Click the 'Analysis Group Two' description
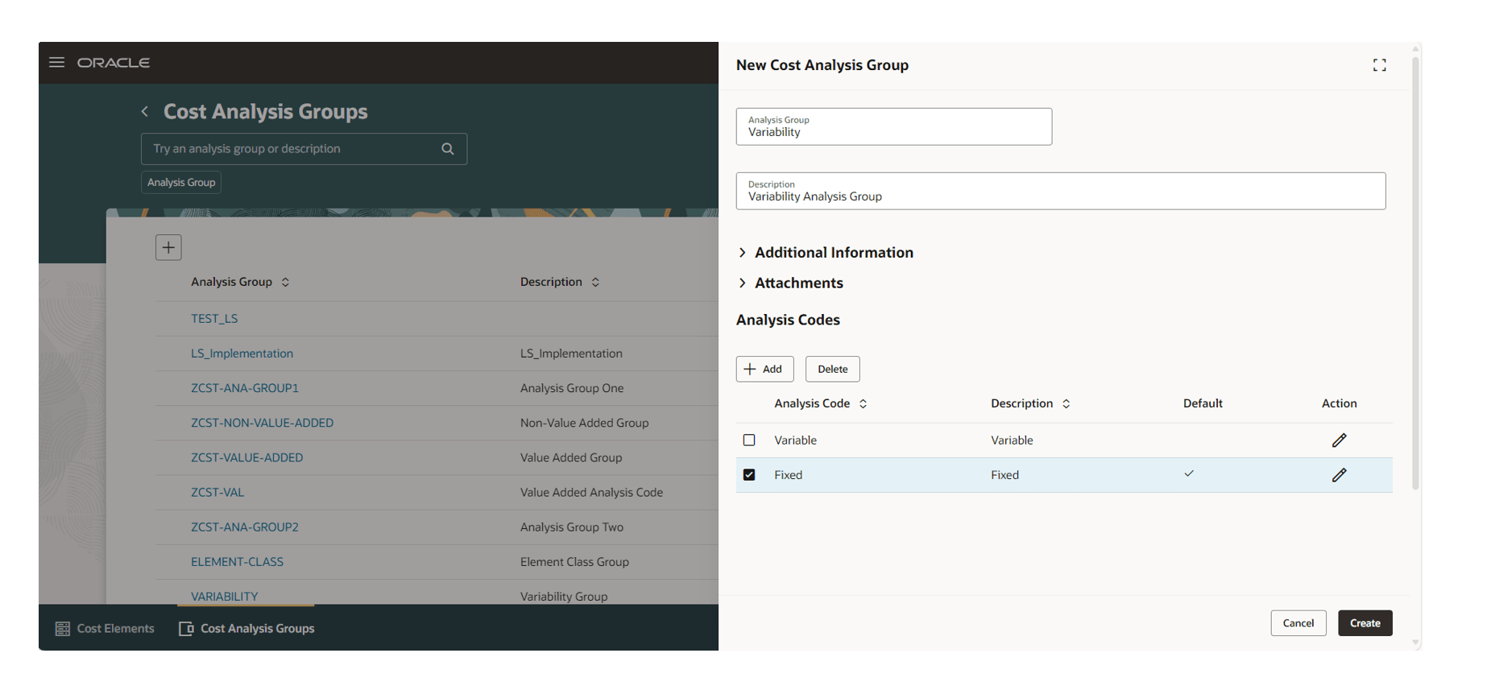The width and height of the screenshot is (1495, 682). coord(572,527)
